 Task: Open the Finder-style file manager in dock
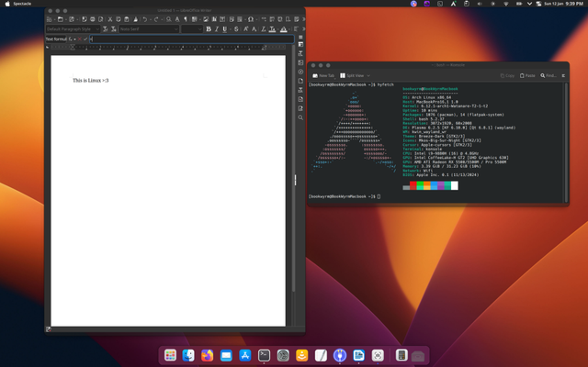[188, 355]
